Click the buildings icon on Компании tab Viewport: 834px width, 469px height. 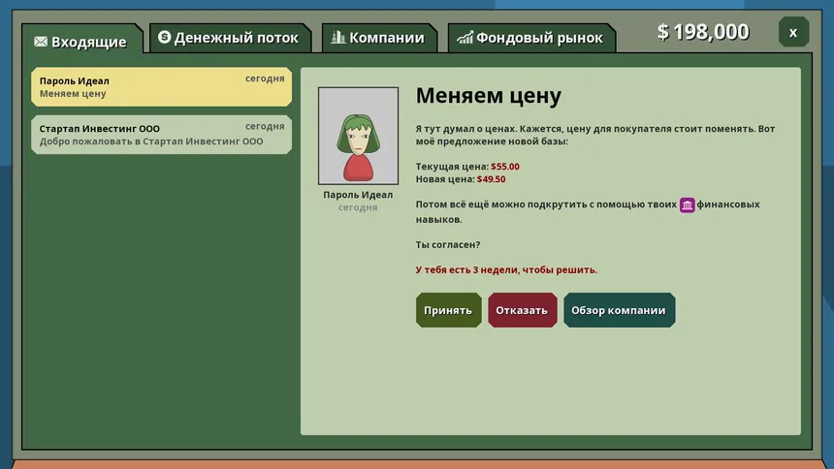(x=337, y=37)
